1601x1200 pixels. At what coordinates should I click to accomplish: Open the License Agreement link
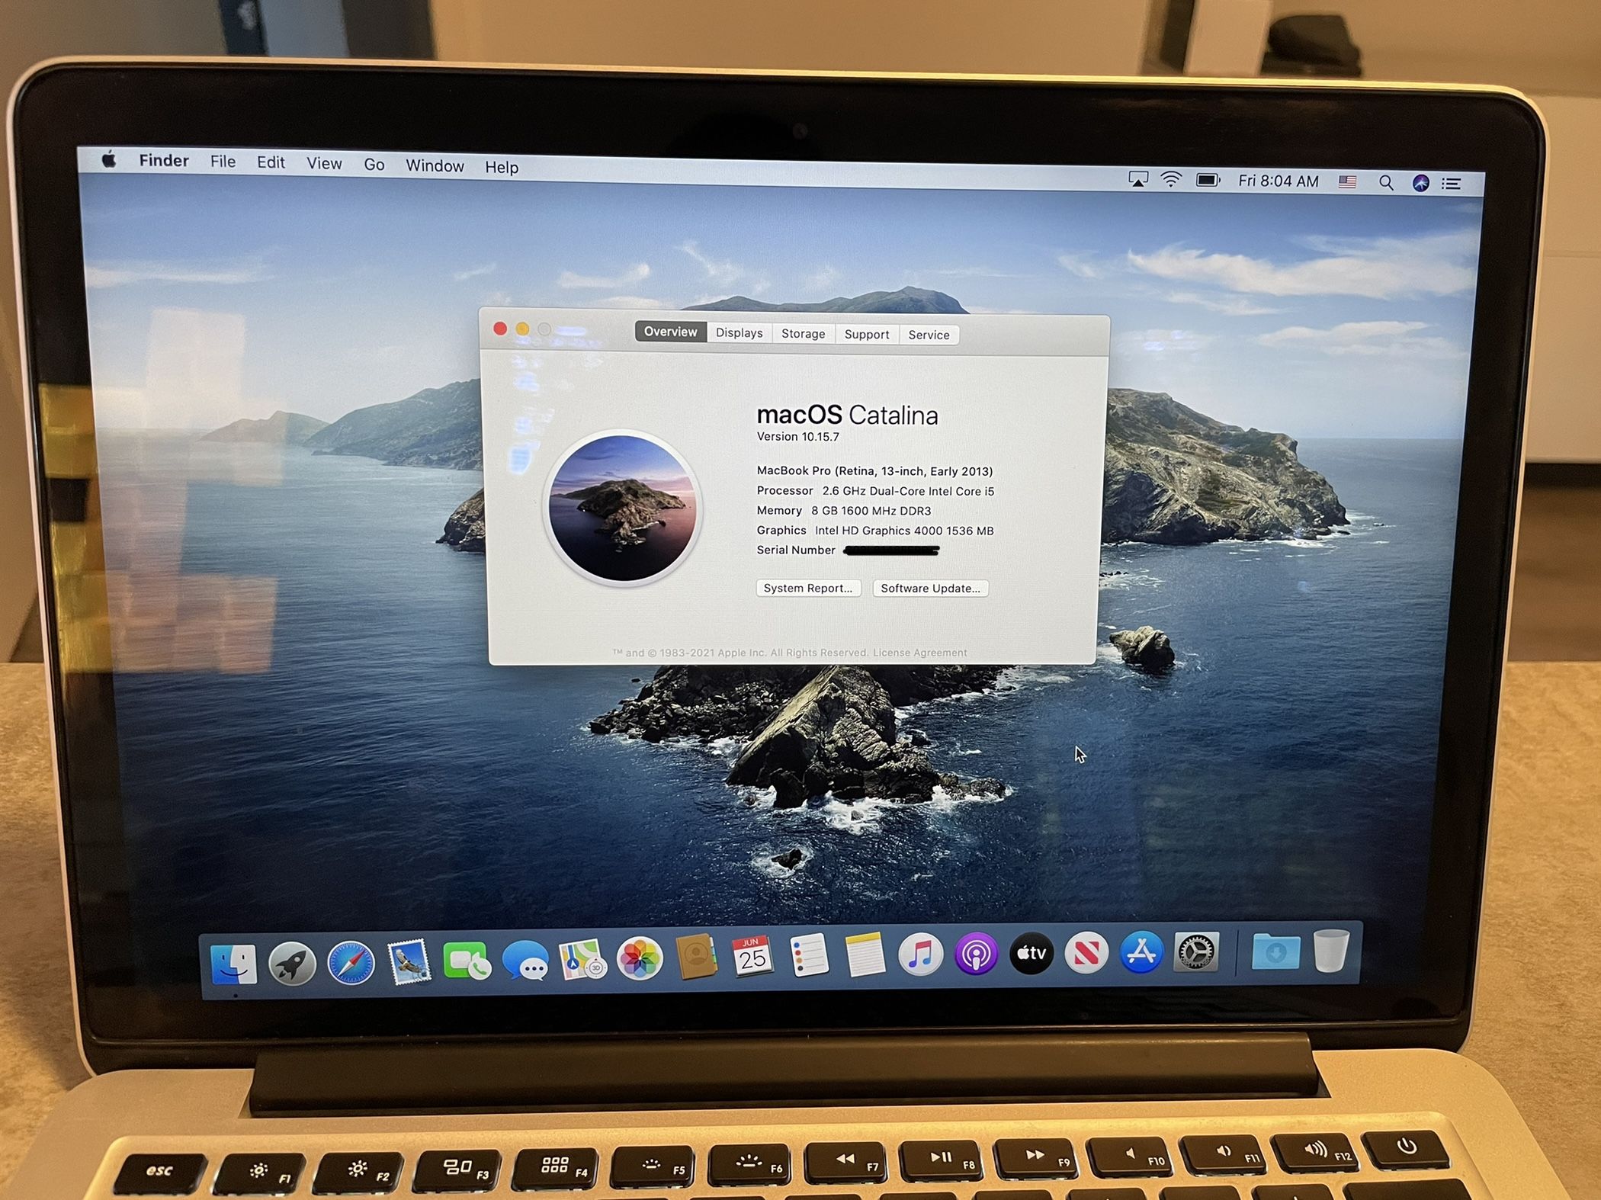pyautogui.click(x=919, y=653)
